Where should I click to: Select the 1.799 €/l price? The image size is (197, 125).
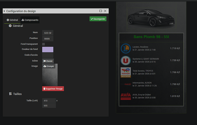coord(175,84)
